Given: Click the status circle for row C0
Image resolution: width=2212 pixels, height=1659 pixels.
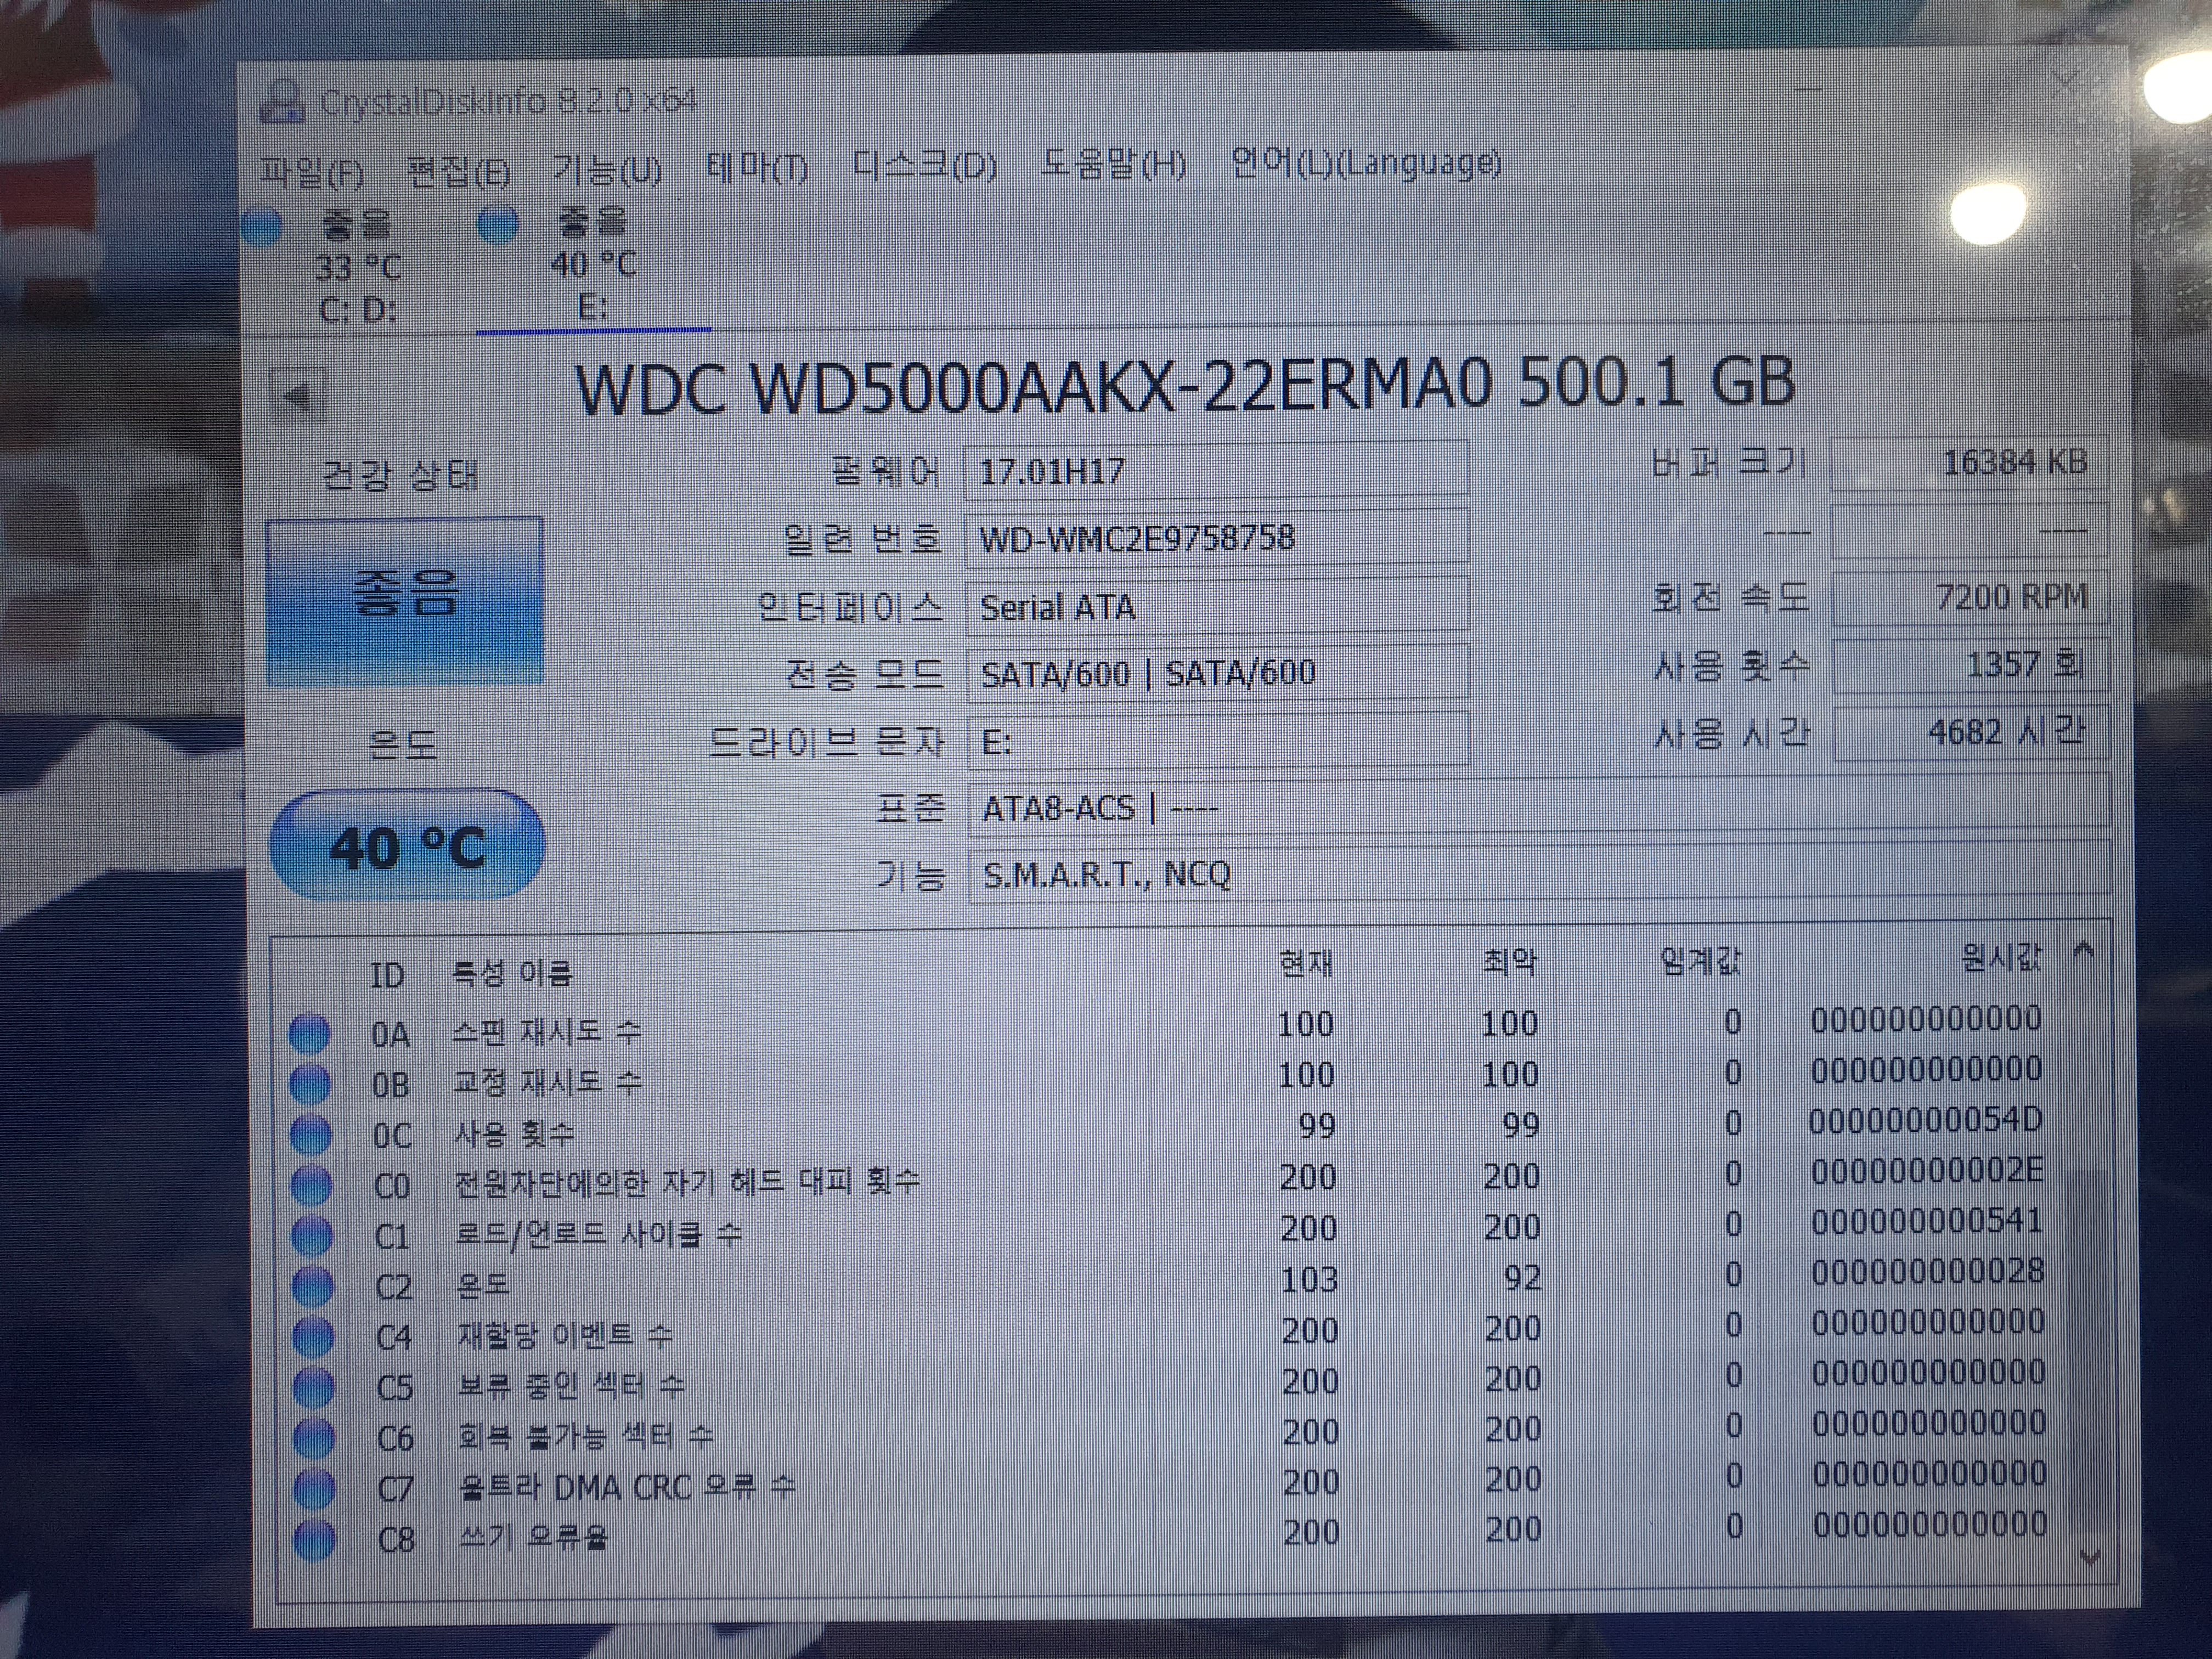Looking at the screenshot, I should click(x=311, y=1186).
